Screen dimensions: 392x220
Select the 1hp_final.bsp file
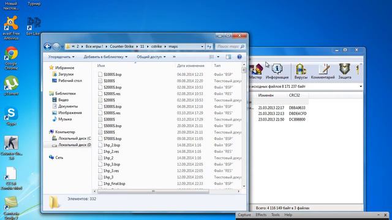(115, 183)
